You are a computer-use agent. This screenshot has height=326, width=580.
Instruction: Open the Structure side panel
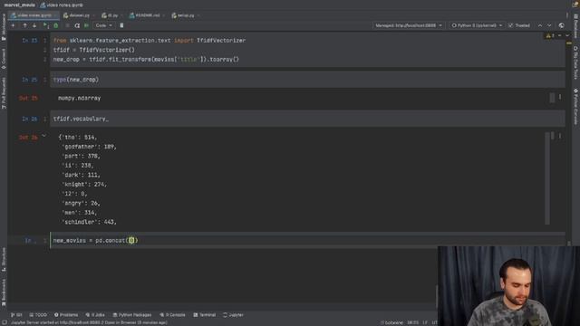tap(4, 260)
